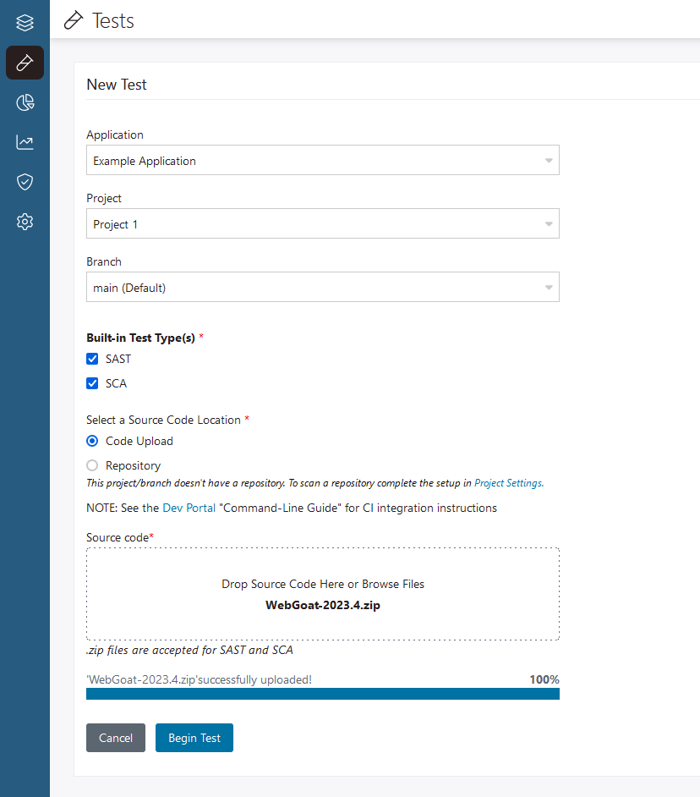This screenshot has height=797, width=700.
Task: Select the Tests test tube sidebar icon
Action: [25, 63]
